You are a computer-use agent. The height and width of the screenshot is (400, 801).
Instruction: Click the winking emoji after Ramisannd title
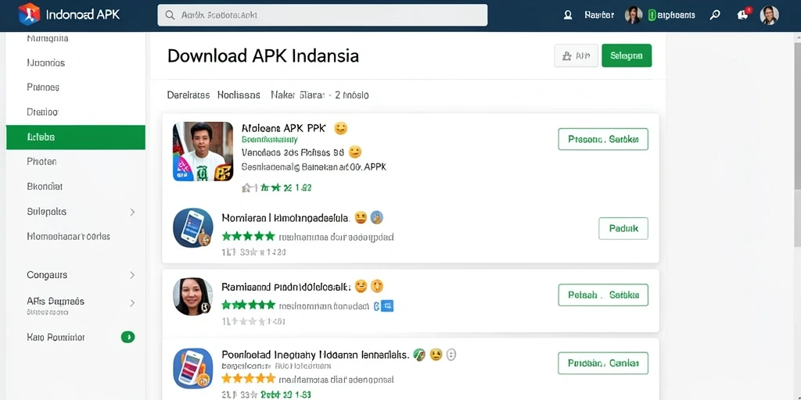point(361,286)
